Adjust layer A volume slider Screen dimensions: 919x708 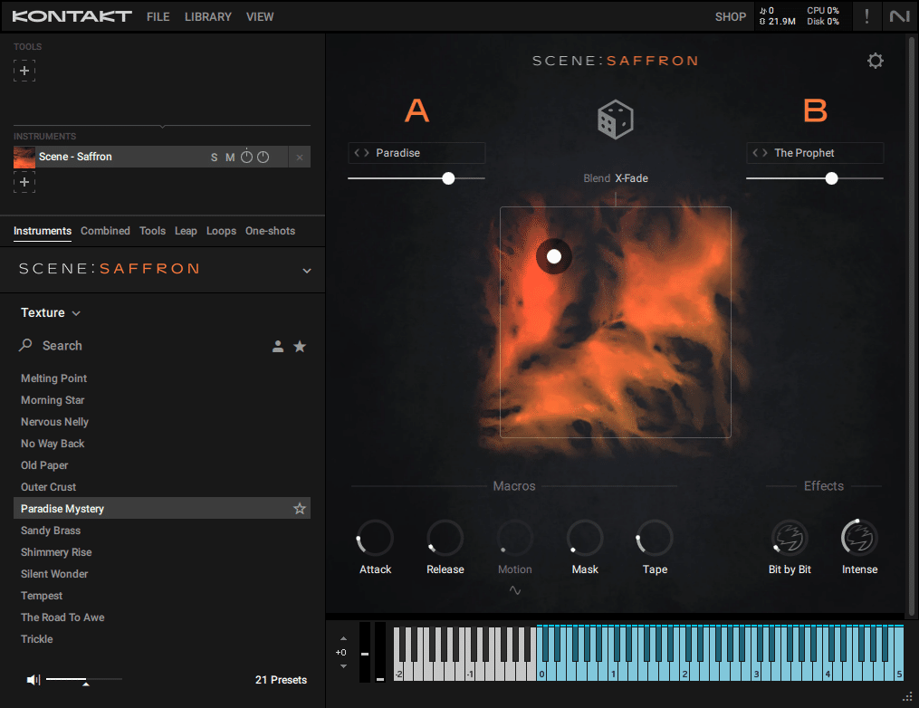tap(416, 178)
